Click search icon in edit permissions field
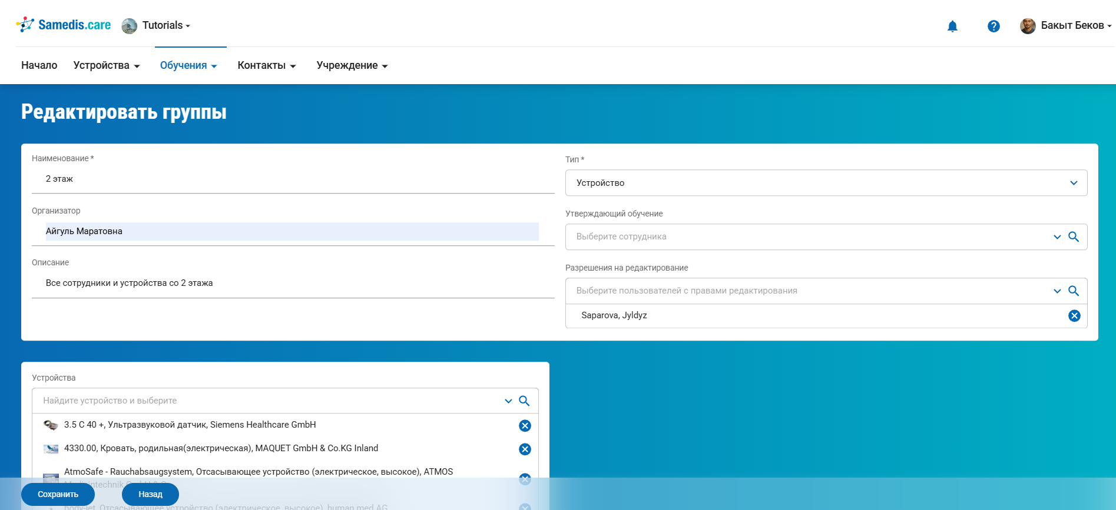The image size is (1116, 510). (x=1074, y=291)
